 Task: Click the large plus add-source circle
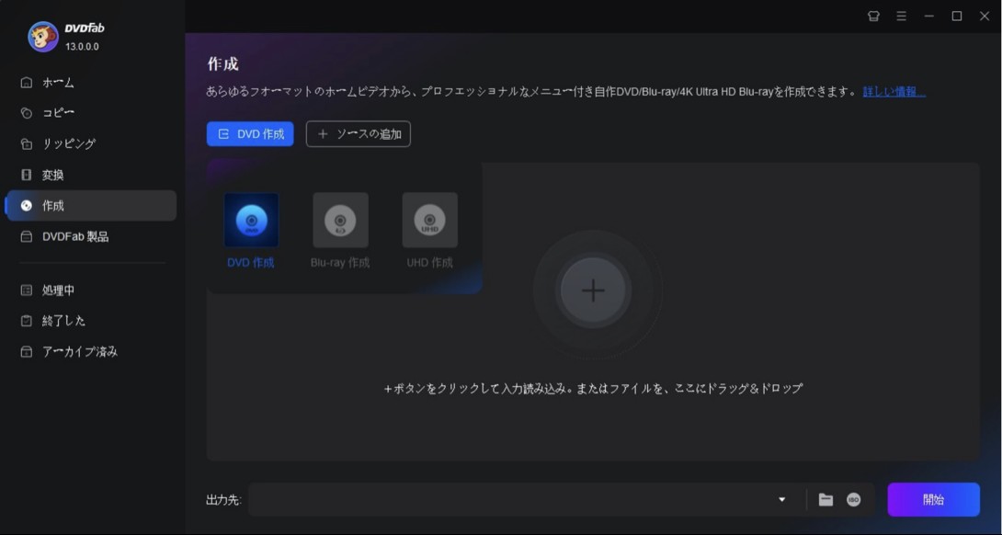(x=593, y=290)
